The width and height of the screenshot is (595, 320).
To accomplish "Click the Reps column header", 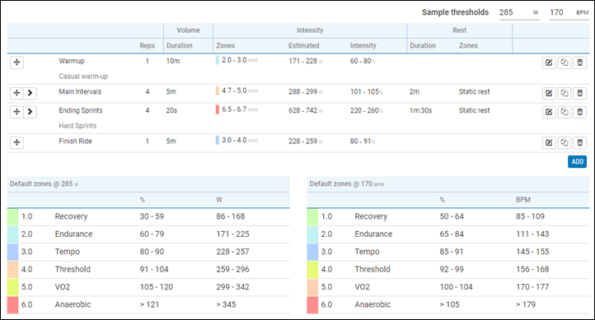I will (148, 45).
